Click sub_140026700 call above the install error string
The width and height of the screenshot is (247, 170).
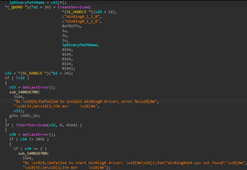pos(22,92)
